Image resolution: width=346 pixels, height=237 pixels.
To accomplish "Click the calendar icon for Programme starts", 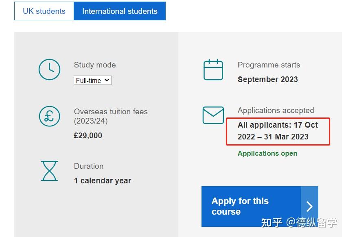I will [213, 70].
